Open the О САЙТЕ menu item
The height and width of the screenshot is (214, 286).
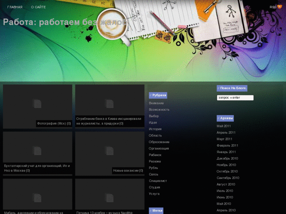point(38,7)
